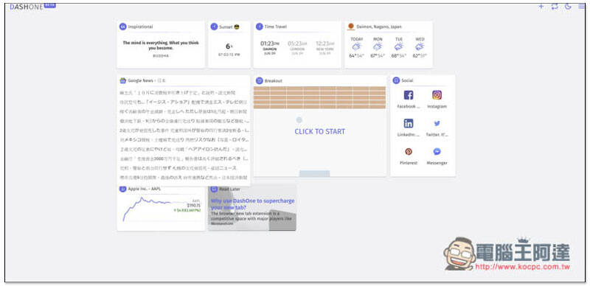Click CLICK TO START in Breakout game

point(319,132)
